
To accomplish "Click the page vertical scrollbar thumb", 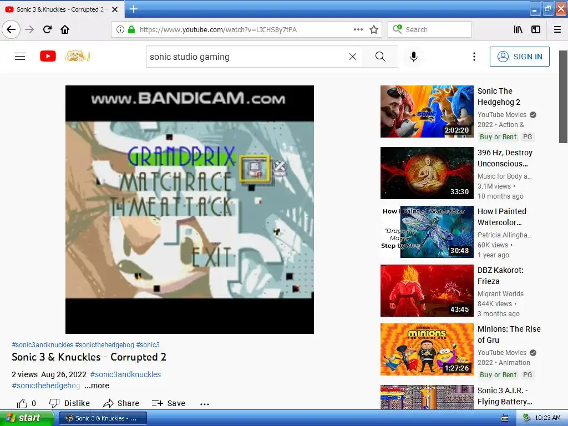I will click(x=563, y=97).
